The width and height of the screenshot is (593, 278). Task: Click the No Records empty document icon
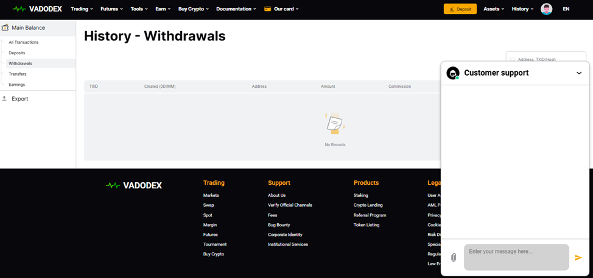(335, 123)
